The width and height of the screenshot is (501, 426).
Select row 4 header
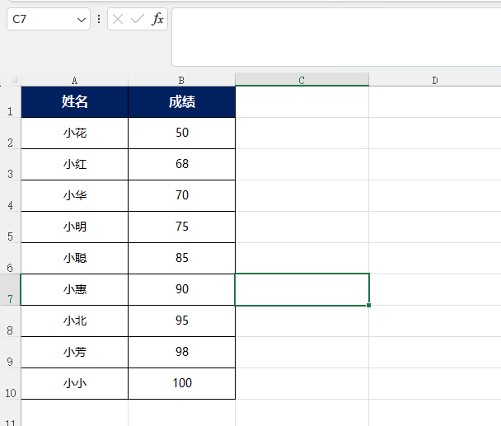coord(10,196)
